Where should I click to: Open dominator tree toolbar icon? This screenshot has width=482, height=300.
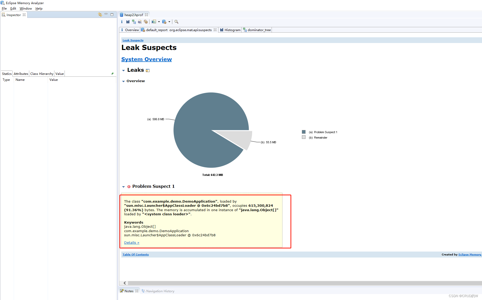point(134,22)
